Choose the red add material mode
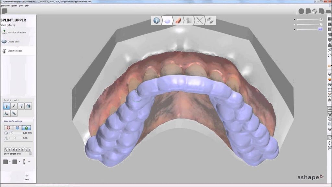Image resolution: width=332 pixels, height=187 pixels. [x=9, y=128]
